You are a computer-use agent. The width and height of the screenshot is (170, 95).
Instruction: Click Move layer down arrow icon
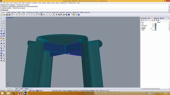pos(149,20)
